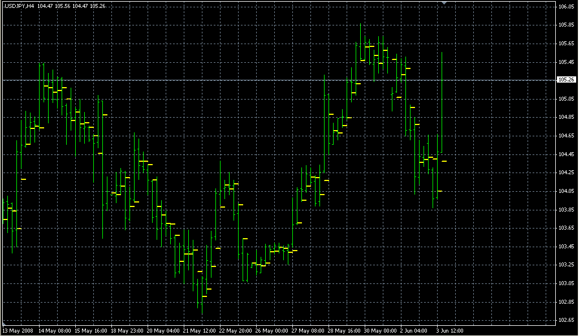The height and width of the screenshot is (336, 579).
Task: Click the 103.05 price axis label
Action: (566, 283)
